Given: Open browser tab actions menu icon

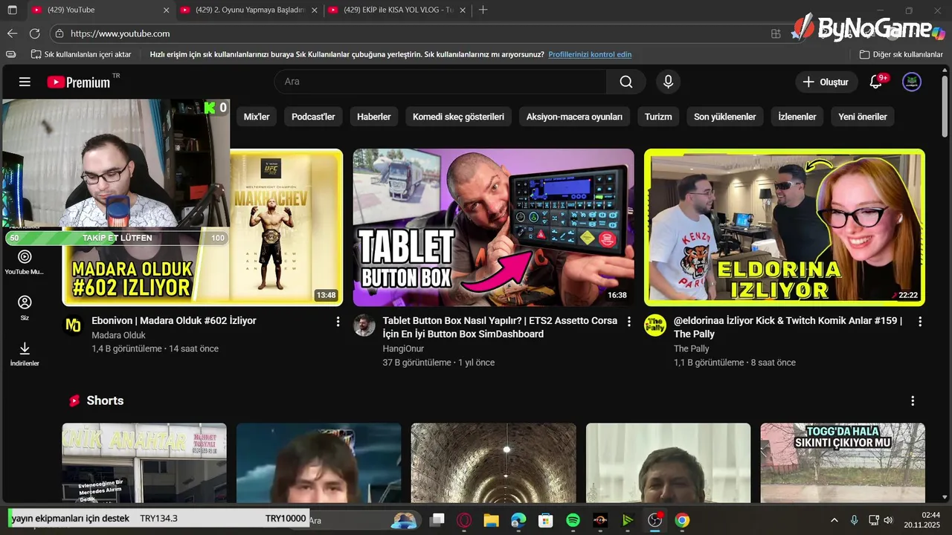Looking at the screenshot, I should point(12,10).
